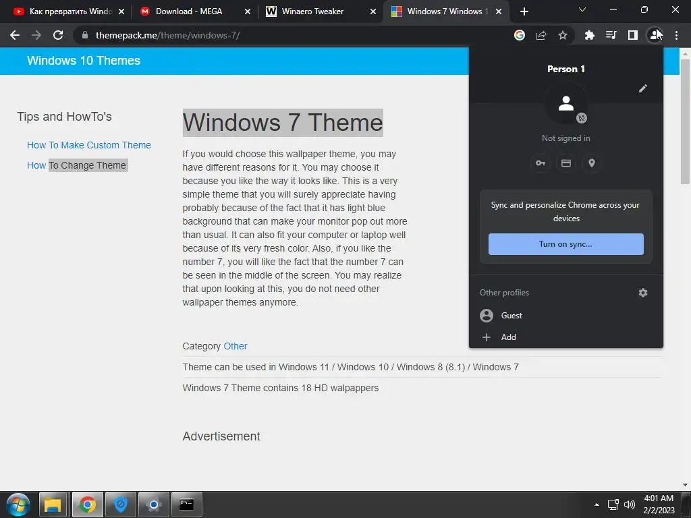The image size is (691, 518).
Task: Show hidden system tray icons
Action: [x=597, y=505]
